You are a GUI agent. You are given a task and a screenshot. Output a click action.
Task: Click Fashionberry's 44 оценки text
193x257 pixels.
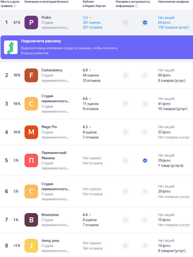(91, 75)
